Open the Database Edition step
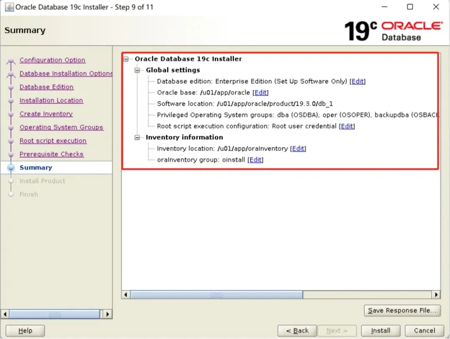 (x=47, y=87)
